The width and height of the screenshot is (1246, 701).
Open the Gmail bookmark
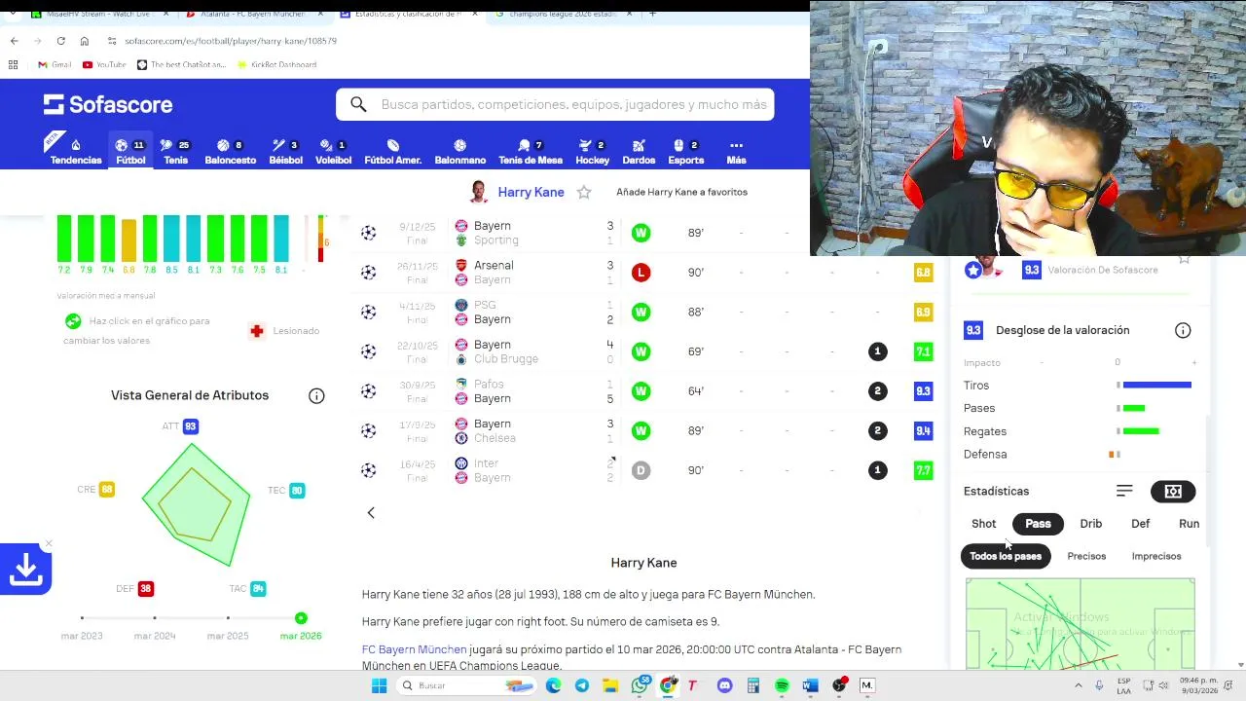(x=55, y=64)
